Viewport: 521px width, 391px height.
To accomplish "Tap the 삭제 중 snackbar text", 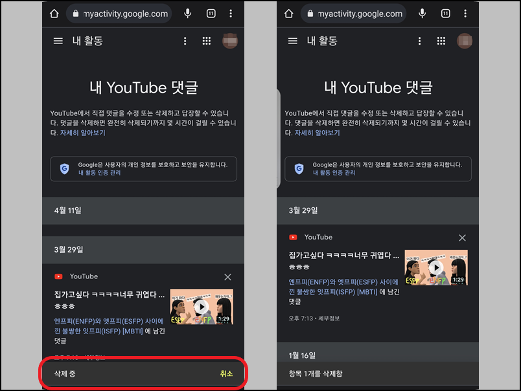I will 65,374.
